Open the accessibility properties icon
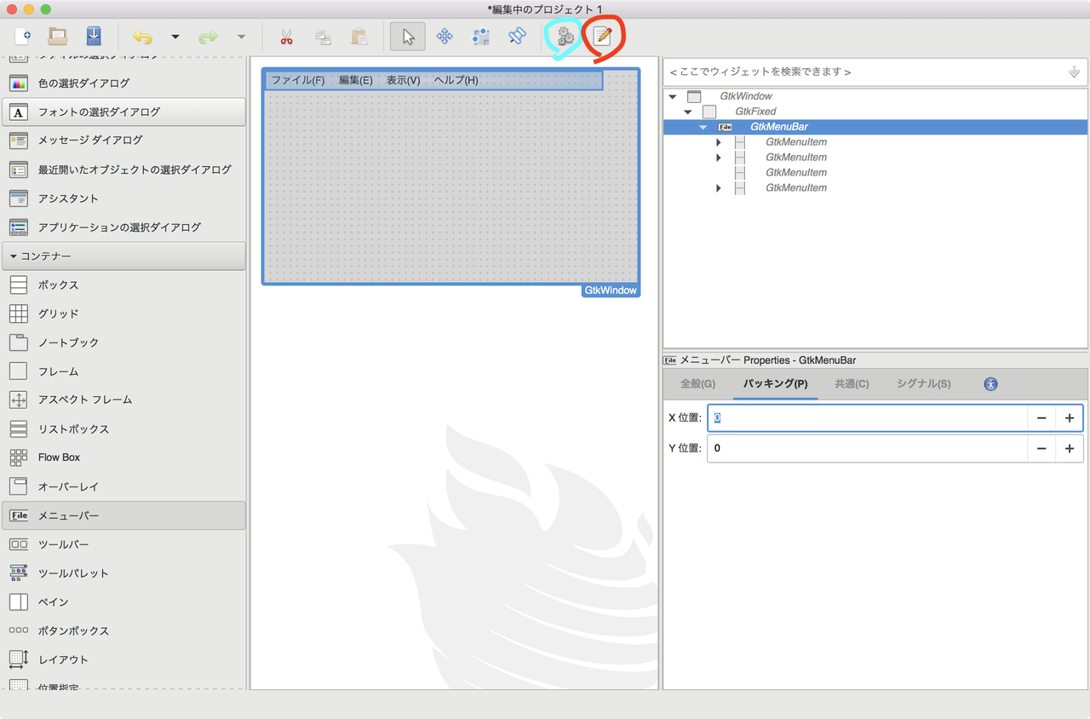The height and width of the screenshot is (719, 1090). click(990, 384)
